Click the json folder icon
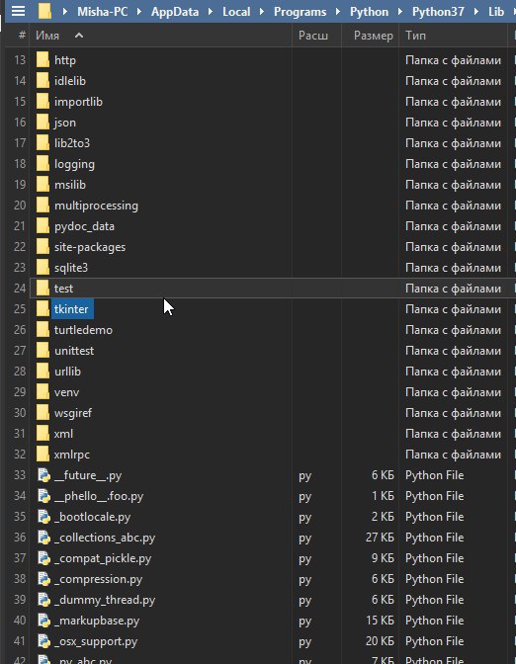Image resolution: width=516 pixels, height=664 pixels. click(43, 123)
